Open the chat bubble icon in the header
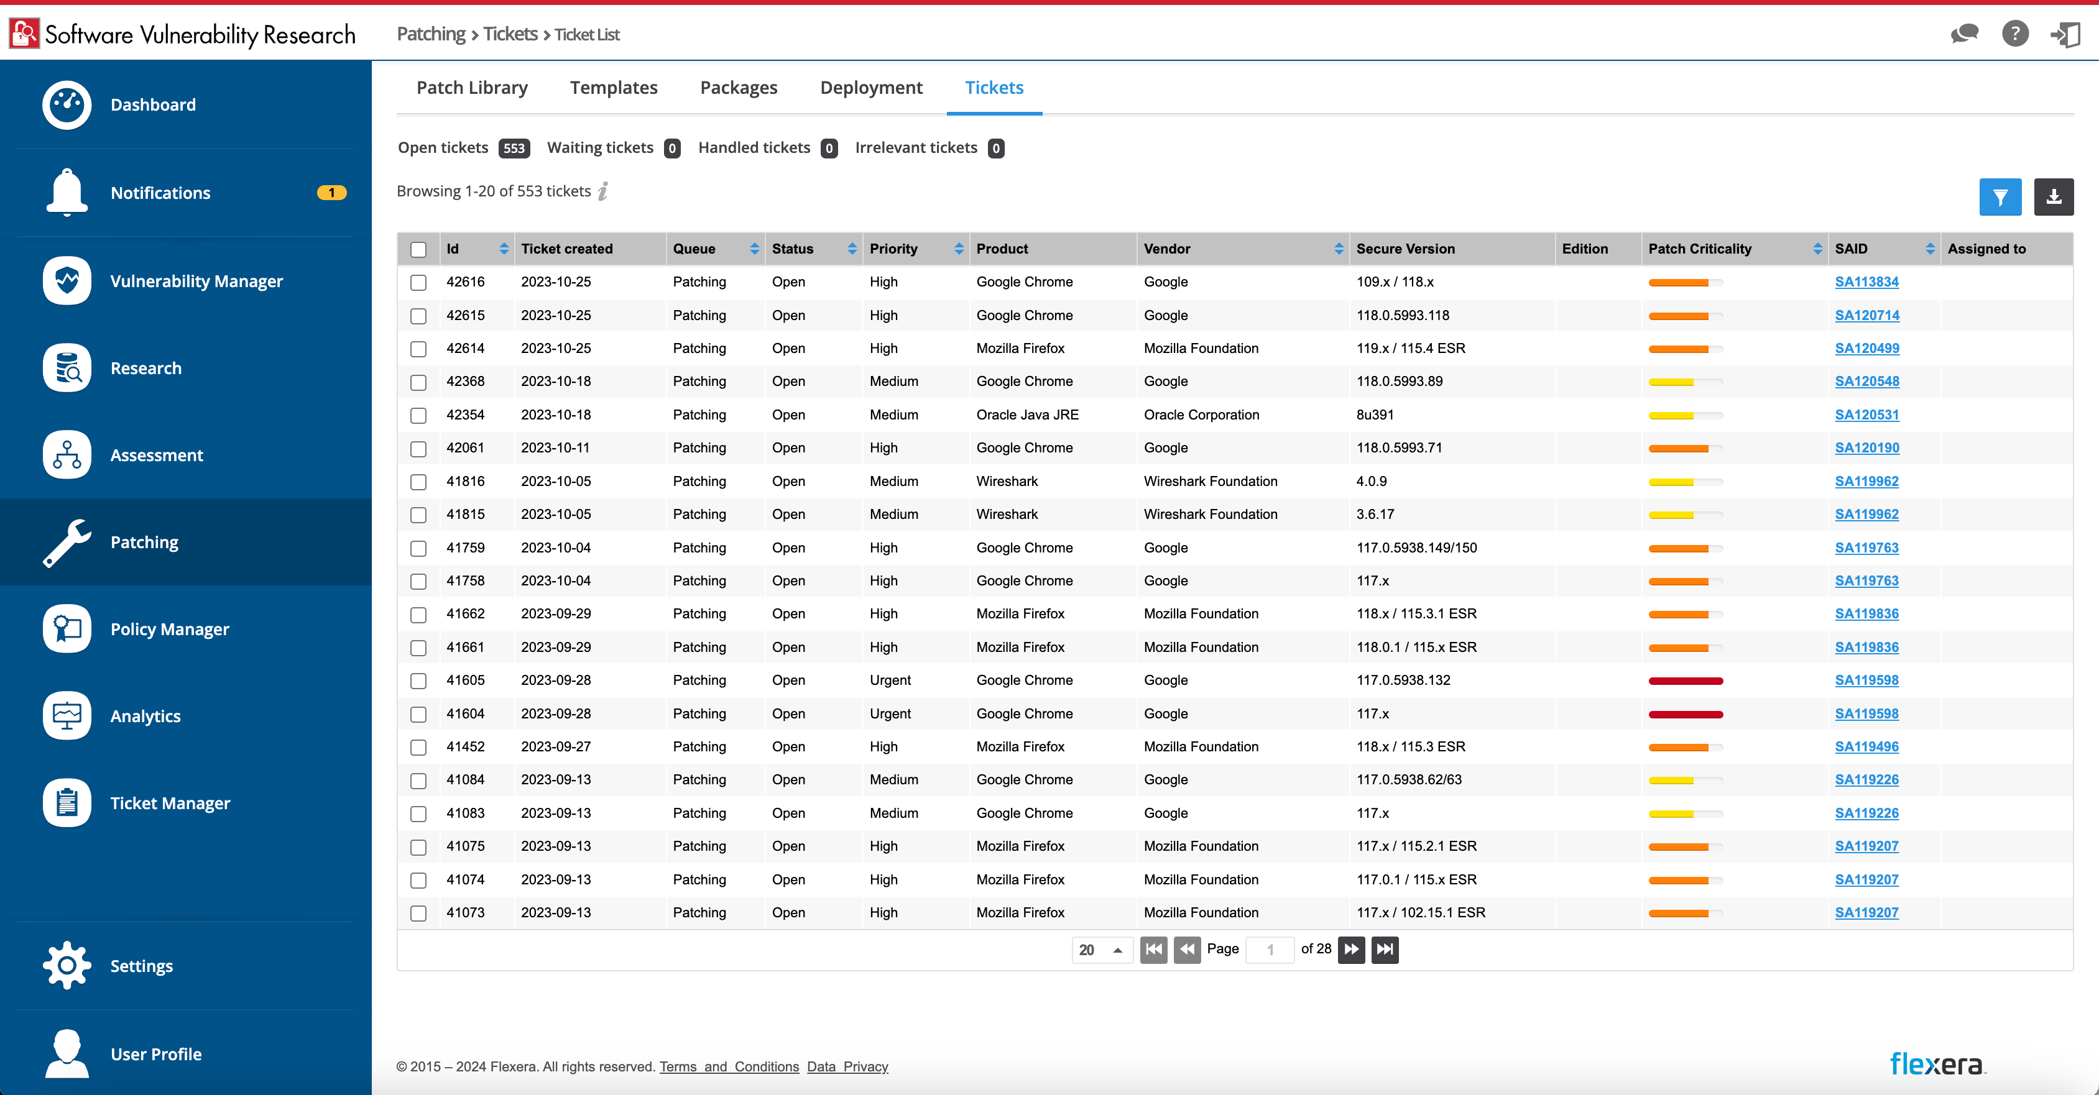This screenshot has height=1095, width=2099. pyautogui.click(x=1963, y=34)
